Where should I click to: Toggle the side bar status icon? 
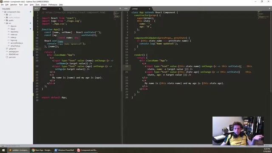coord(3,146)
